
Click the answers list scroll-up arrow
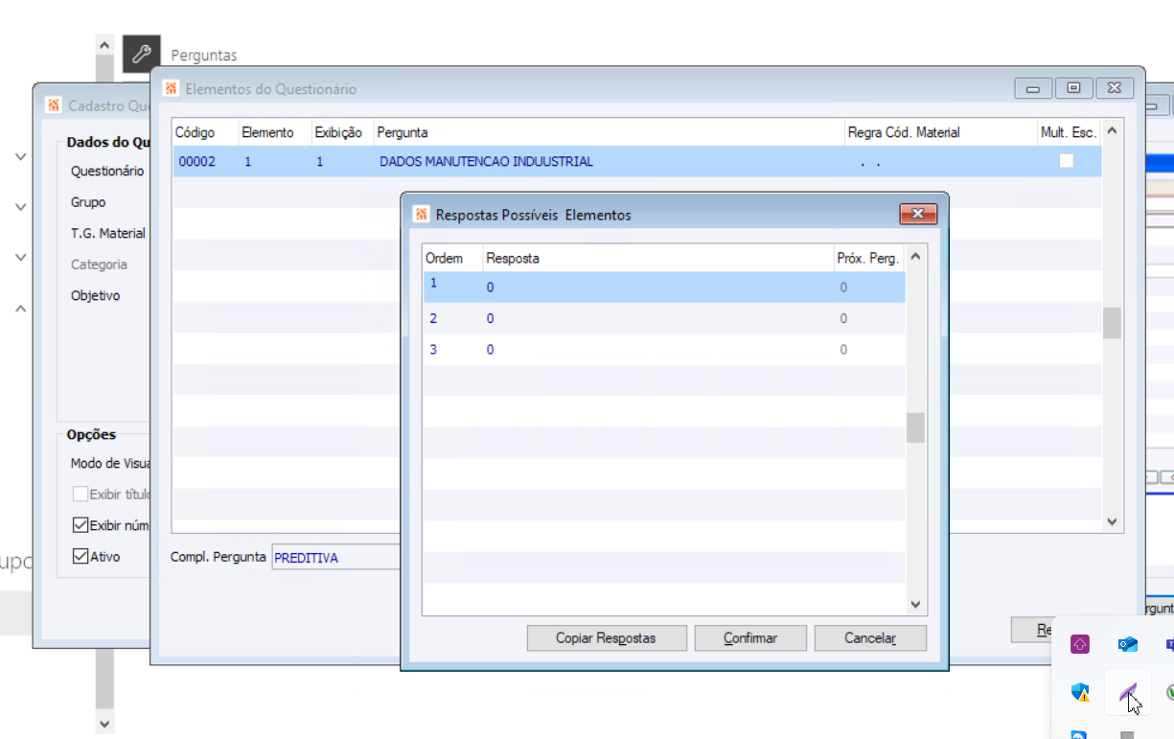click(x=915, y=257)
